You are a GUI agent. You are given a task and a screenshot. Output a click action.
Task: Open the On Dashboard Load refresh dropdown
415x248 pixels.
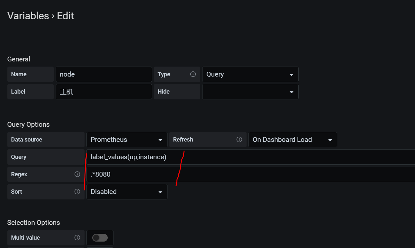tap(293, 140)
